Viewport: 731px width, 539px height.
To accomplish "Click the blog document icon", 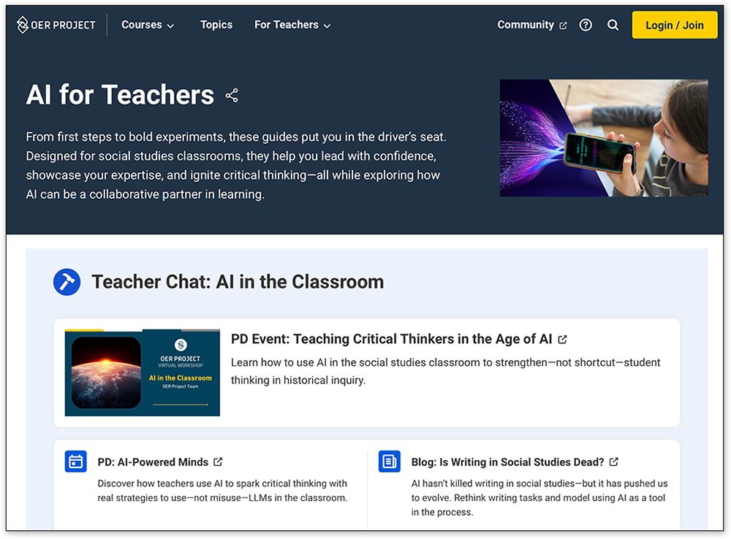I will [x=390, y=462].
